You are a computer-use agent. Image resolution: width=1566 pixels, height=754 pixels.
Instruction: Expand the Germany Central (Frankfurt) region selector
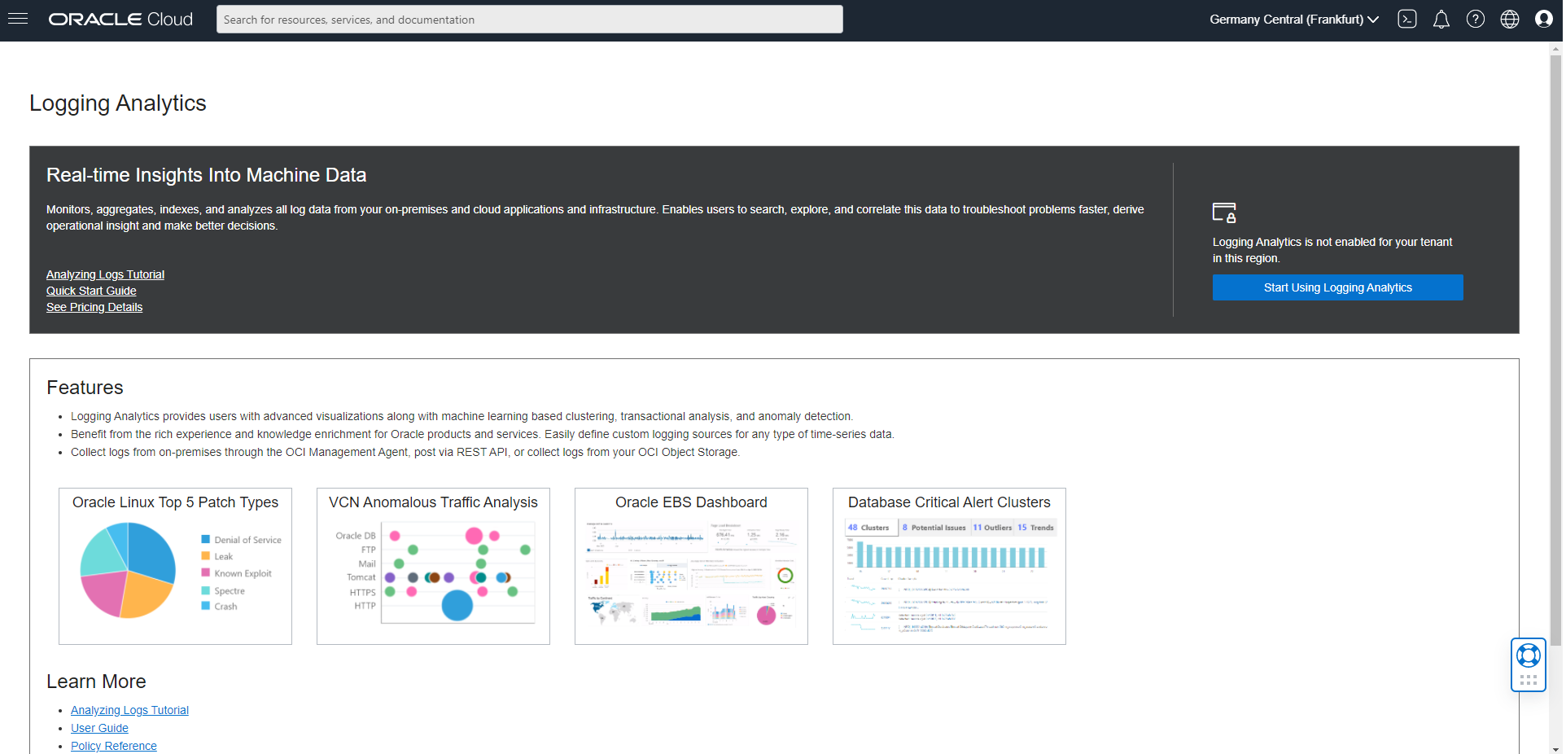point(1294,20)
